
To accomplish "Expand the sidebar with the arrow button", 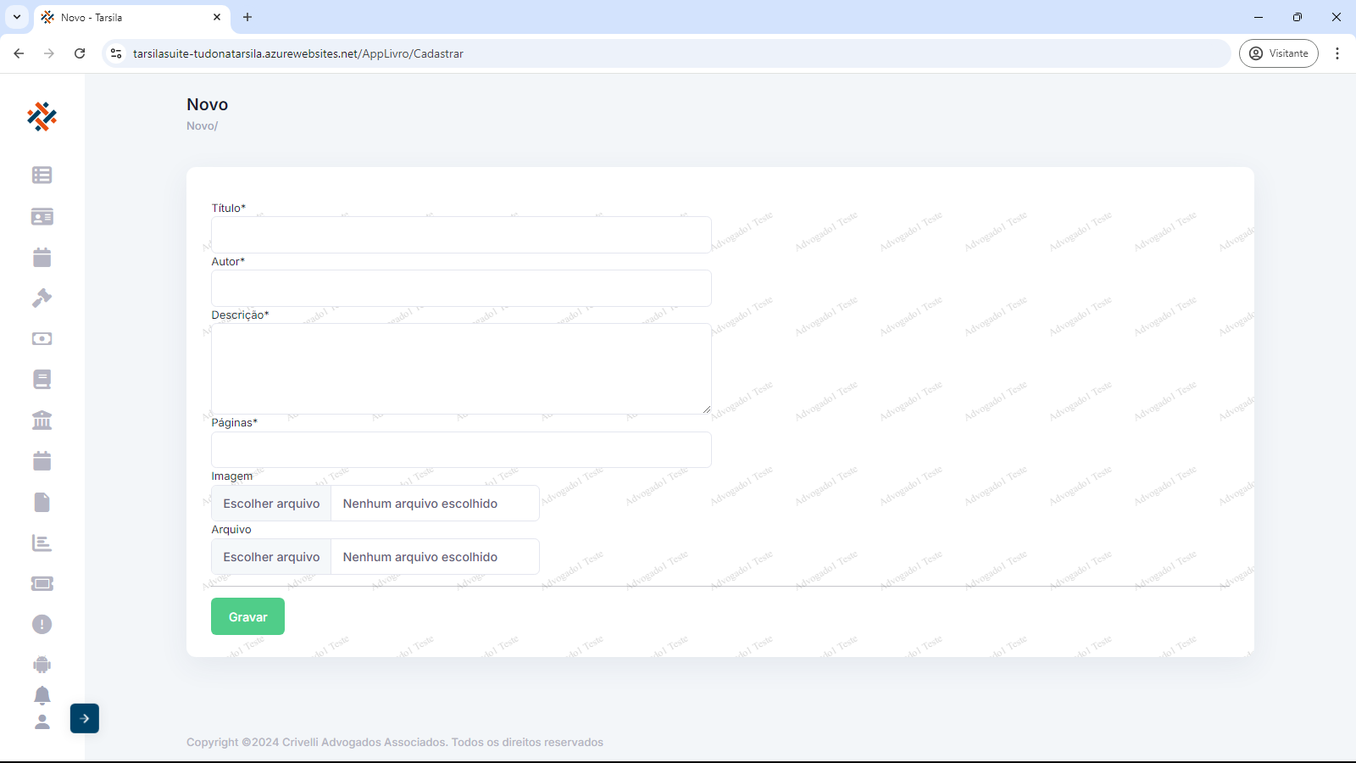I will (x=85, y=718).
